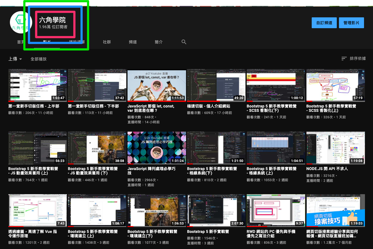Click the 9:37 duration badge
Screen dimensions: 373x249
[x=299, y=223]
